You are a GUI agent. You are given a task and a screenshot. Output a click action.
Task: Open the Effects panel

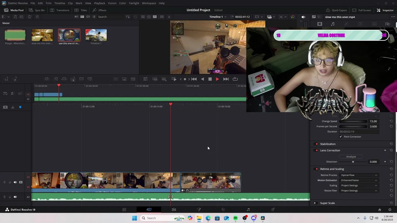(x=99, y=10)
